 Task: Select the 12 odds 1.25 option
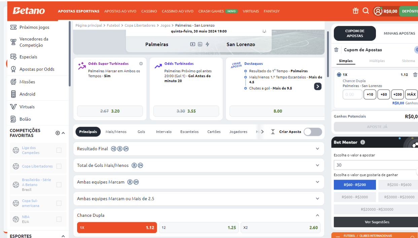tap(199, 228)
